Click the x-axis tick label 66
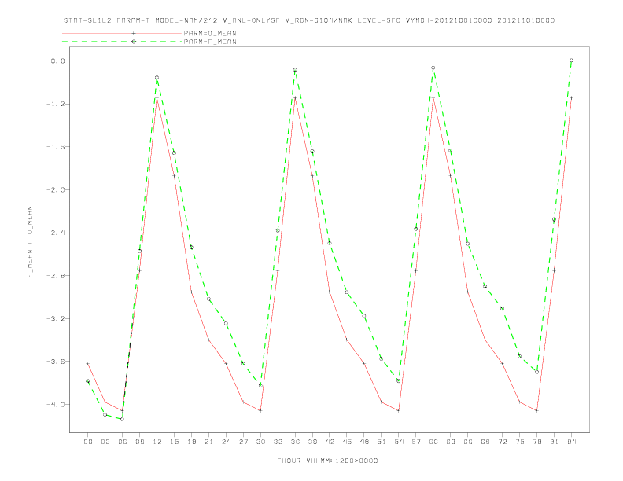This screenshot has height=481, width=623. pos(468,442)
